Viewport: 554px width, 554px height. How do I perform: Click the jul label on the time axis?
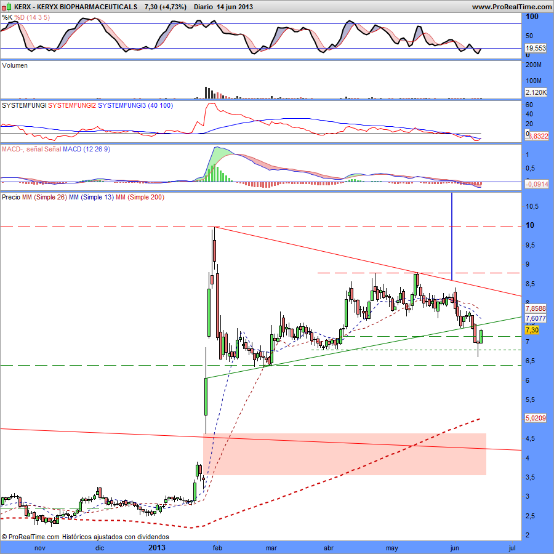point(512,548)
